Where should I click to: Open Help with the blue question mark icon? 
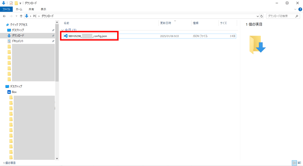pos(300,9)
